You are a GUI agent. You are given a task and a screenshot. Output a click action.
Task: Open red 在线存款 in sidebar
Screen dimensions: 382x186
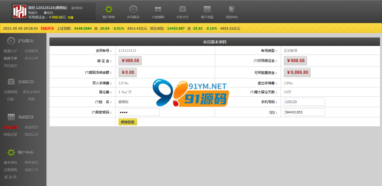pyautogui.click(x=10, y=127)
